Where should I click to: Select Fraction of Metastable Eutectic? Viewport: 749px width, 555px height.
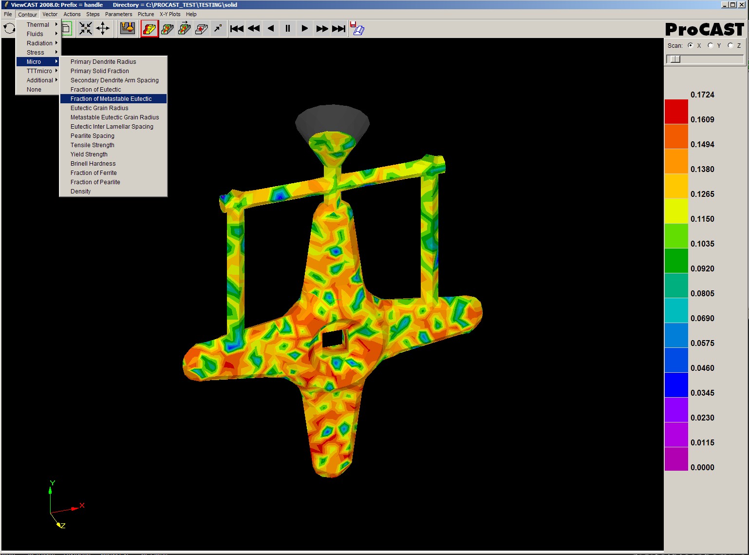[x=113, y=99]
